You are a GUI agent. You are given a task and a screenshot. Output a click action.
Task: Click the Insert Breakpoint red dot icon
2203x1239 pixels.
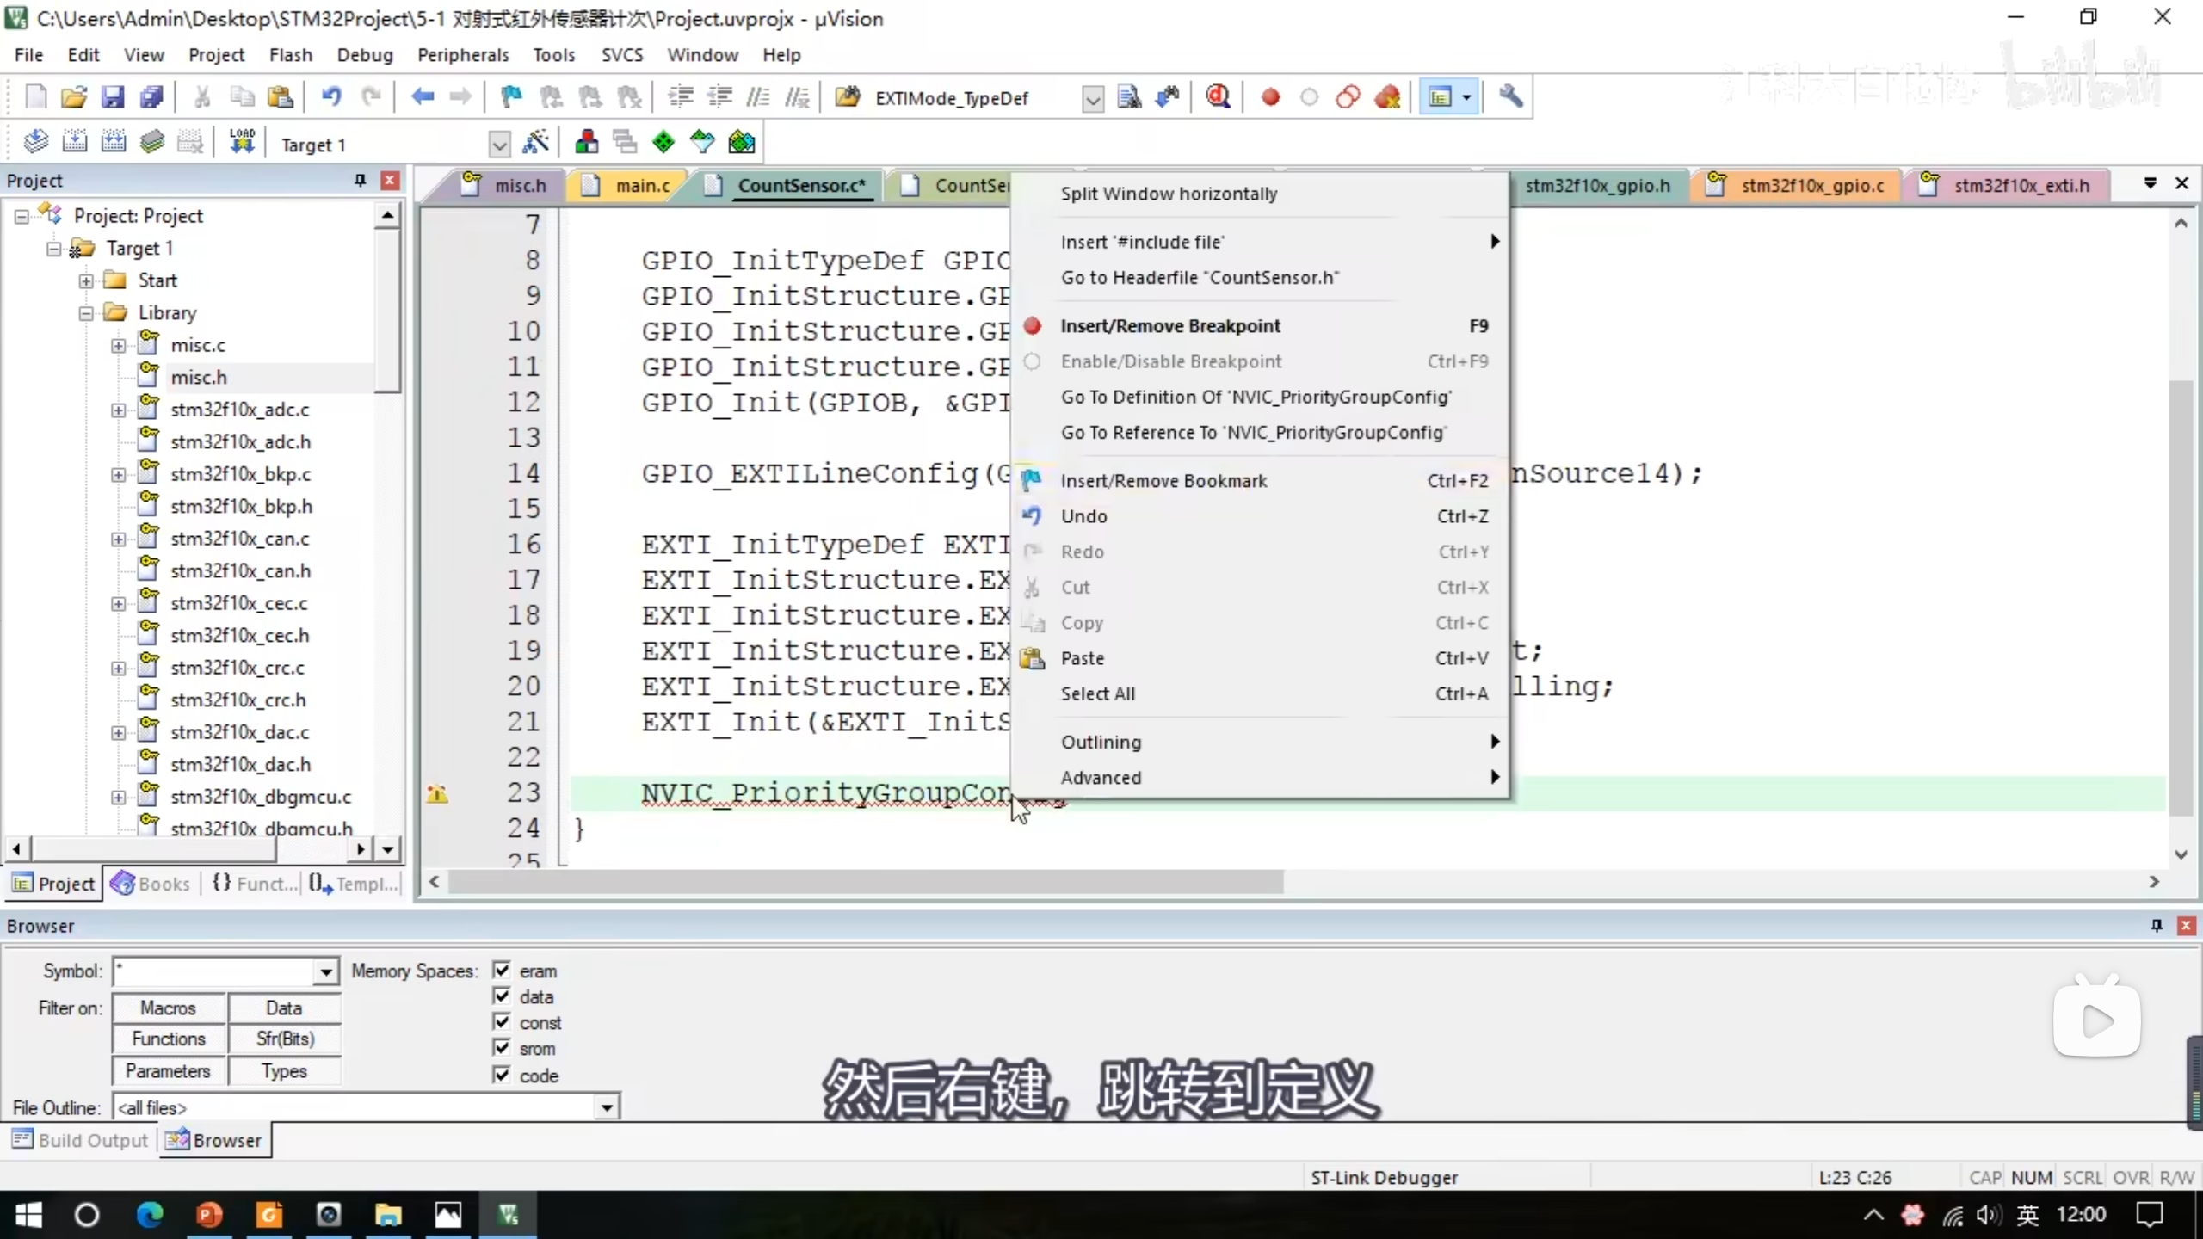tap(1270, 97)
